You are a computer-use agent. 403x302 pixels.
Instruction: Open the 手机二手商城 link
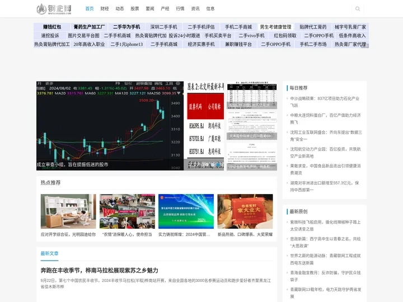point(238,27)
